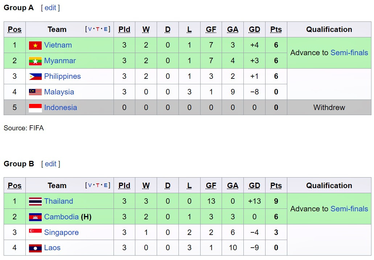
Task: Click the Myanmar flag icon
Action: (35, 61)
